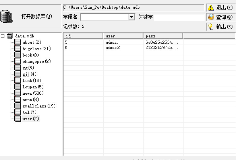Click the 6e0e25a2534... pass cell
Screen dimensions: 236x160
(163, 42)
